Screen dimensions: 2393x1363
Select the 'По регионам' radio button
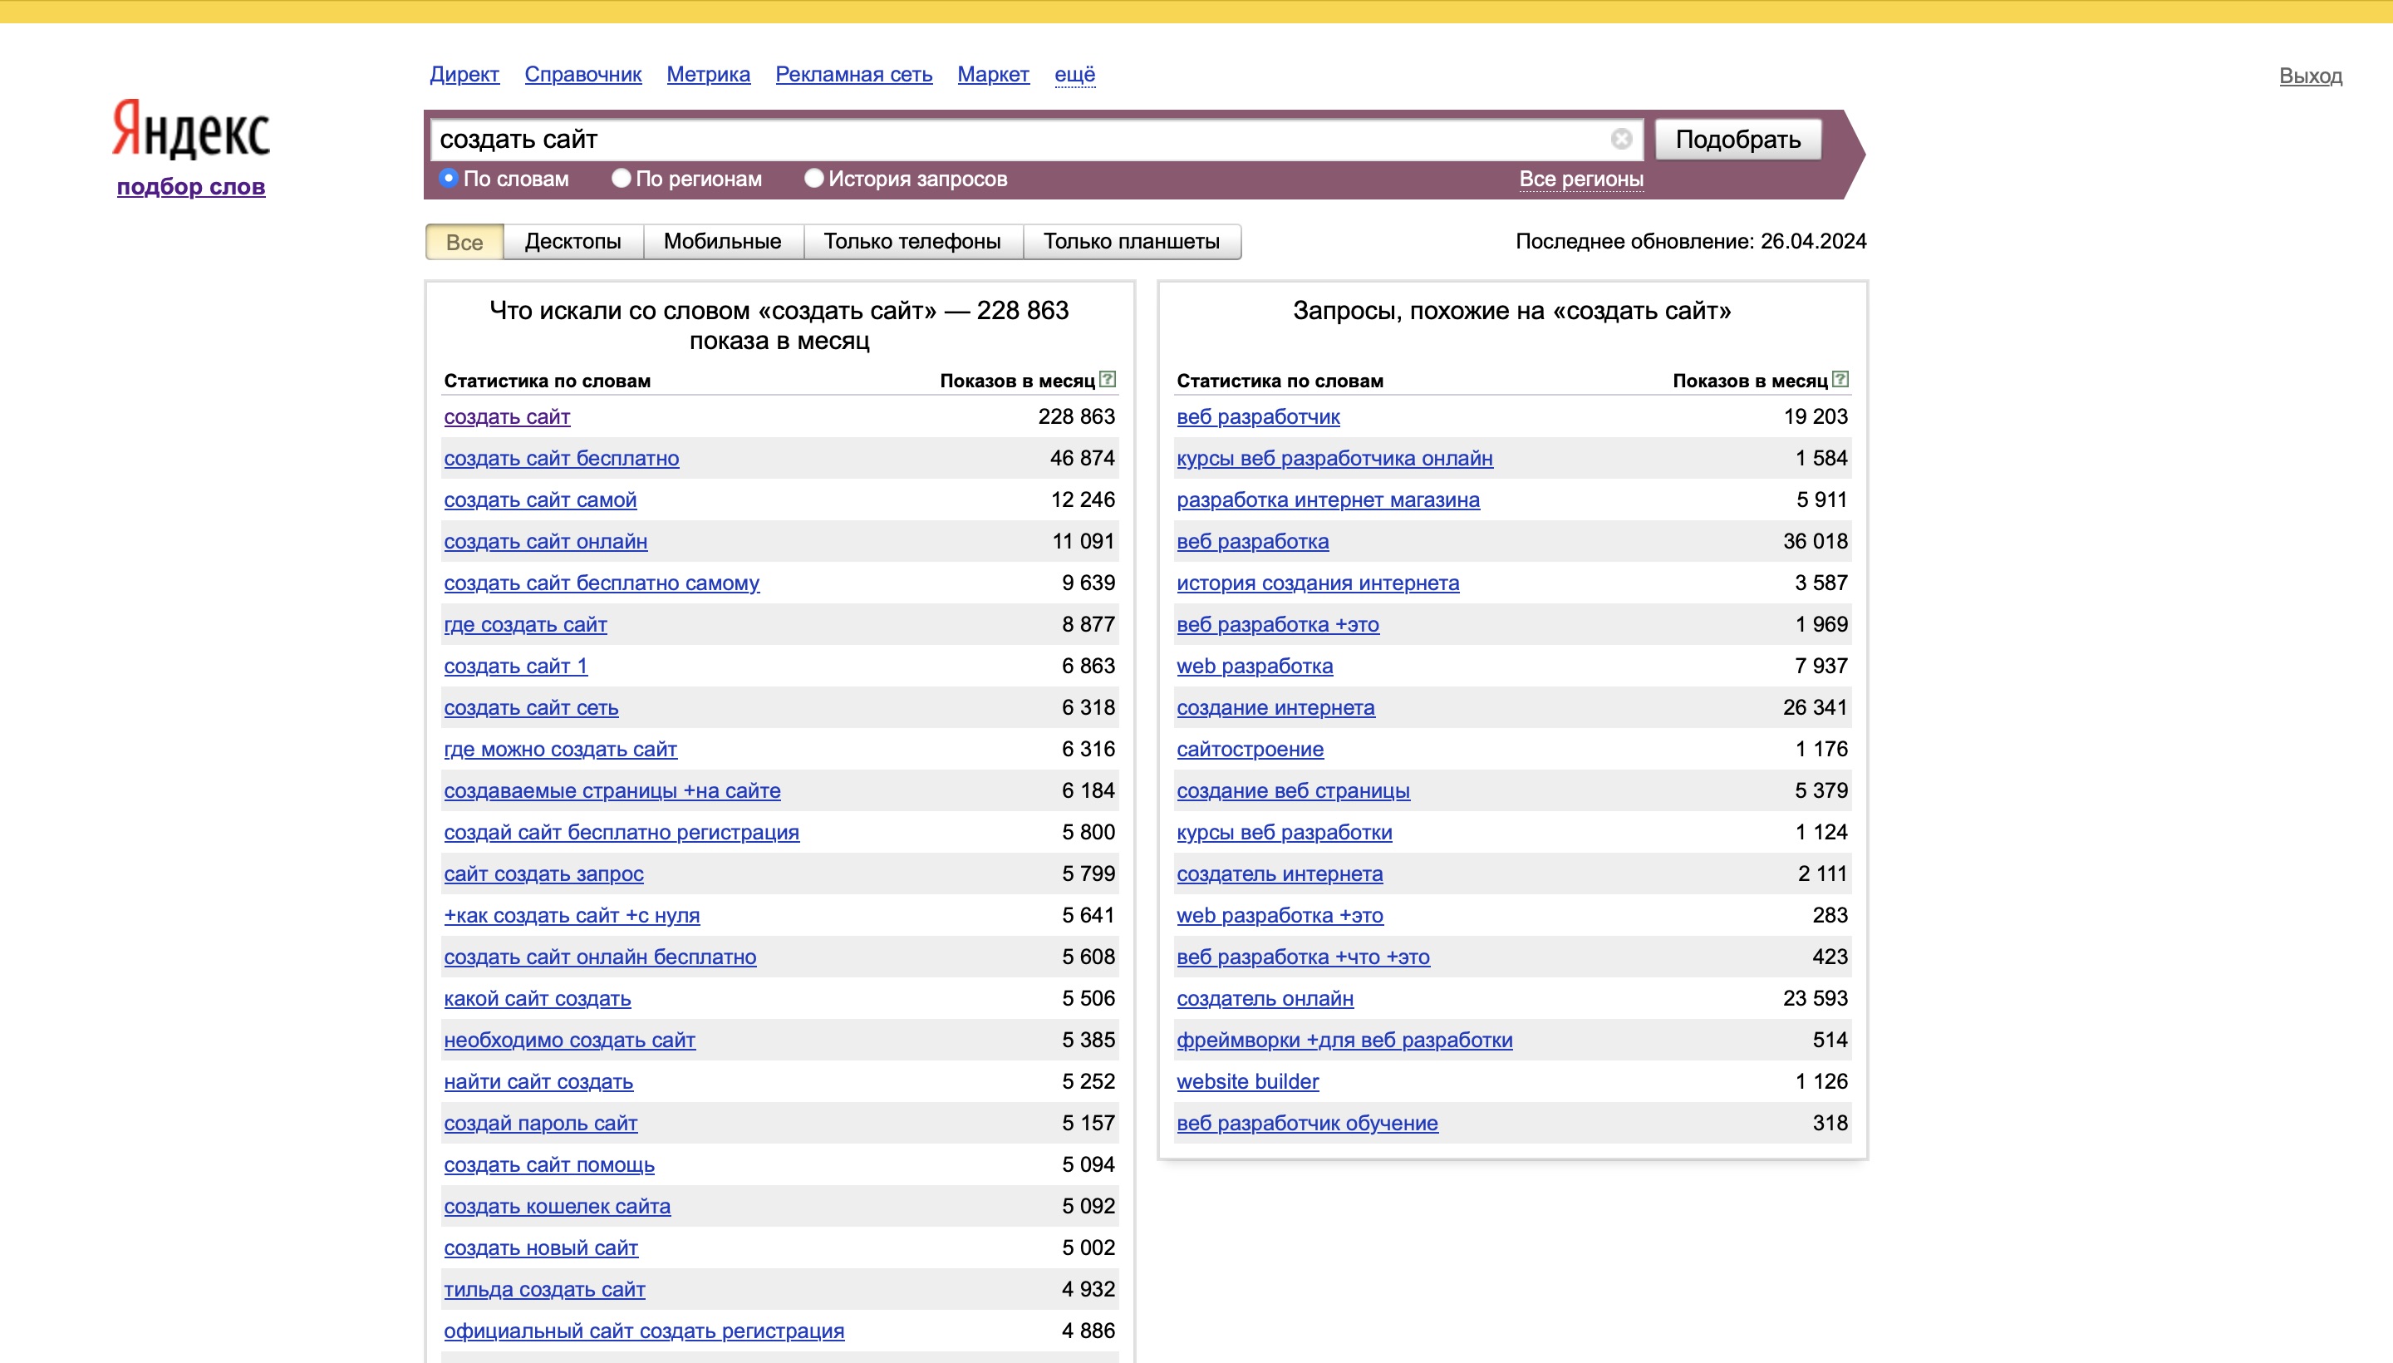(x=621, y=178)
